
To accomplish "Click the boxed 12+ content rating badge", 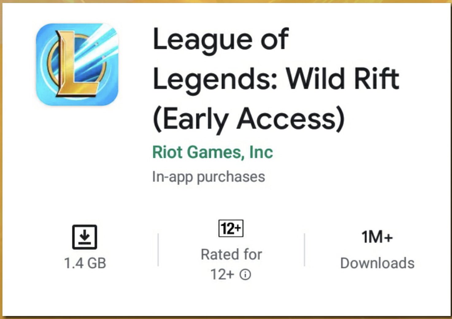I will tap(231, 228).
